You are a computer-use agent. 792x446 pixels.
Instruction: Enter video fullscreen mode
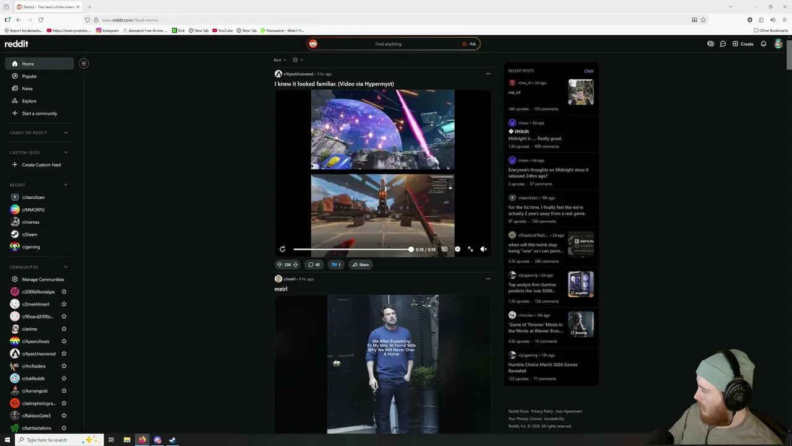tap(470, 249)
